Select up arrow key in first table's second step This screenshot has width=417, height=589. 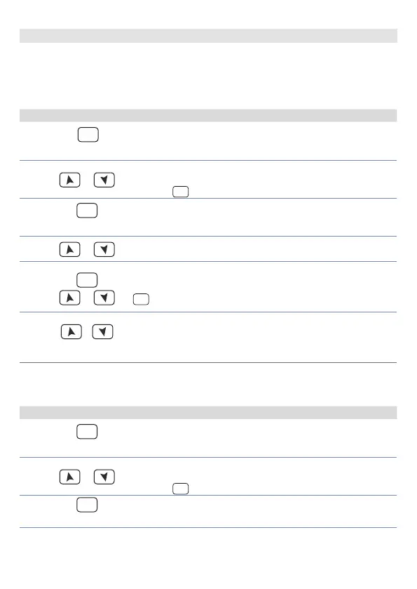70,180
